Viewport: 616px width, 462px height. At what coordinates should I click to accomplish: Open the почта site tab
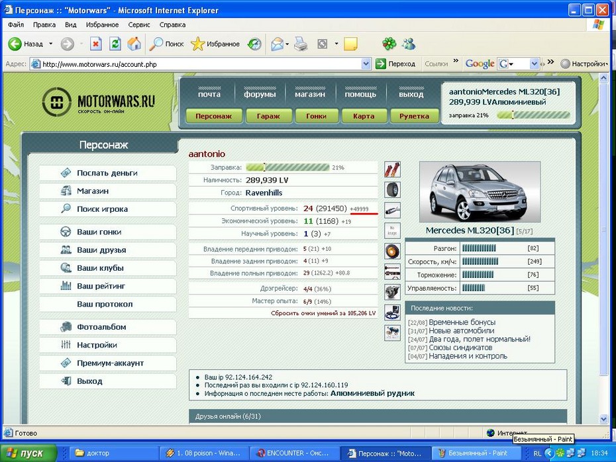click(209, 93)
